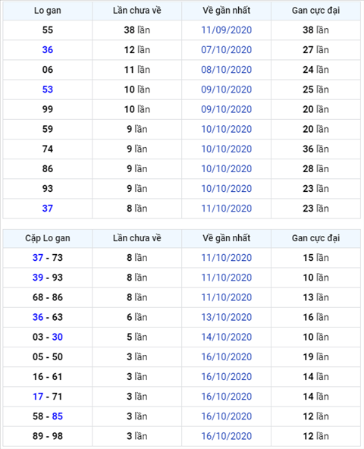Select blue number 39 in pair 39 - 93
The width and height of the screenshot is (364, 449).
pos(38,278)
